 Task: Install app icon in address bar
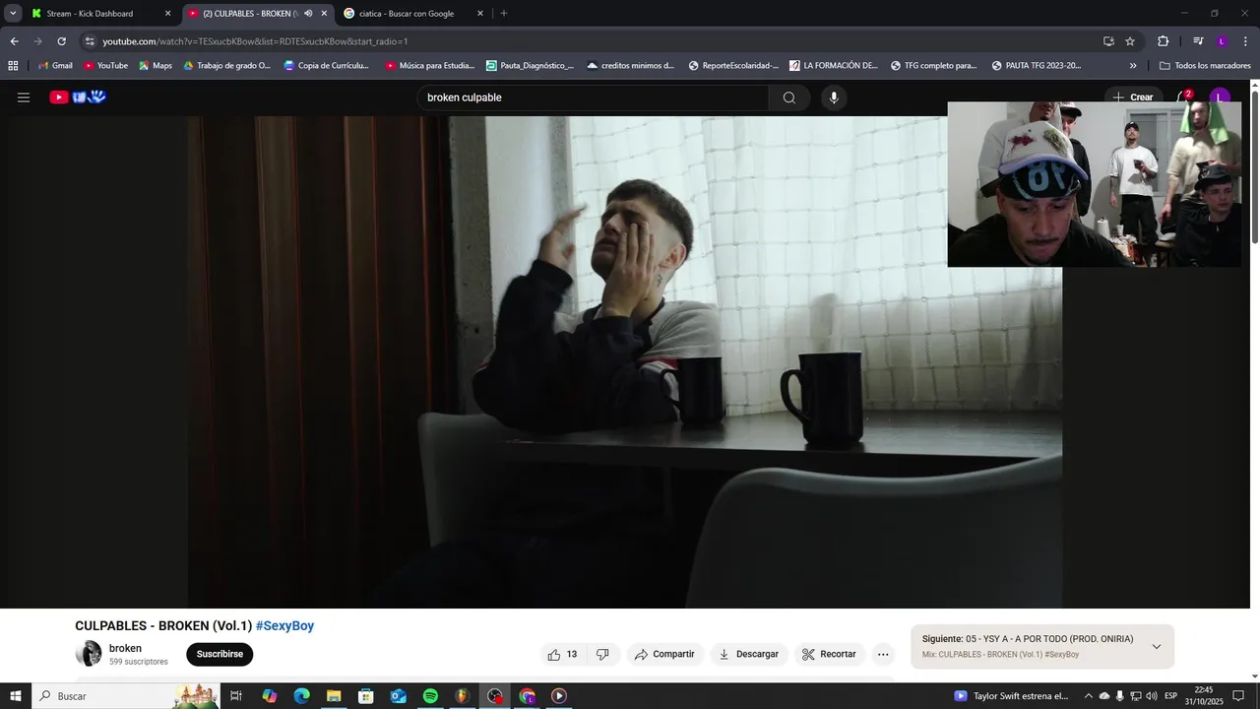point(1108,41)
